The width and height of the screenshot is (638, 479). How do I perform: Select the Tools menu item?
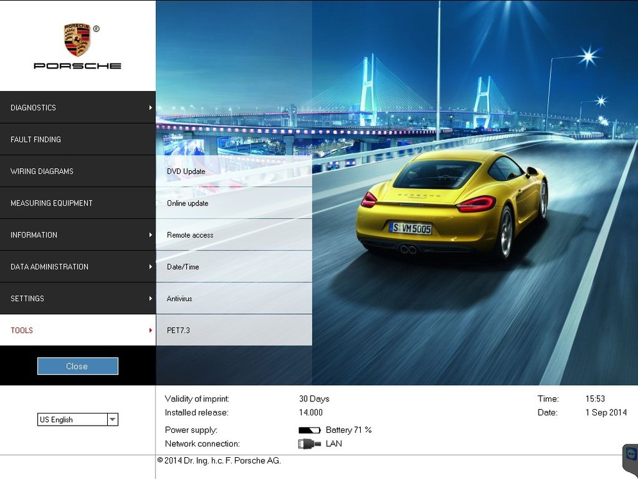tap(78, 330)
